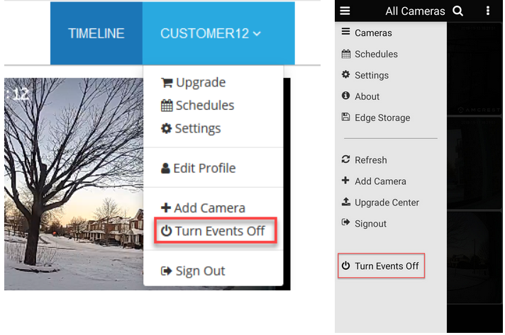Screen dimensions: 505x335
Task: Open the About page in sidebar
Action: (367, 96)
